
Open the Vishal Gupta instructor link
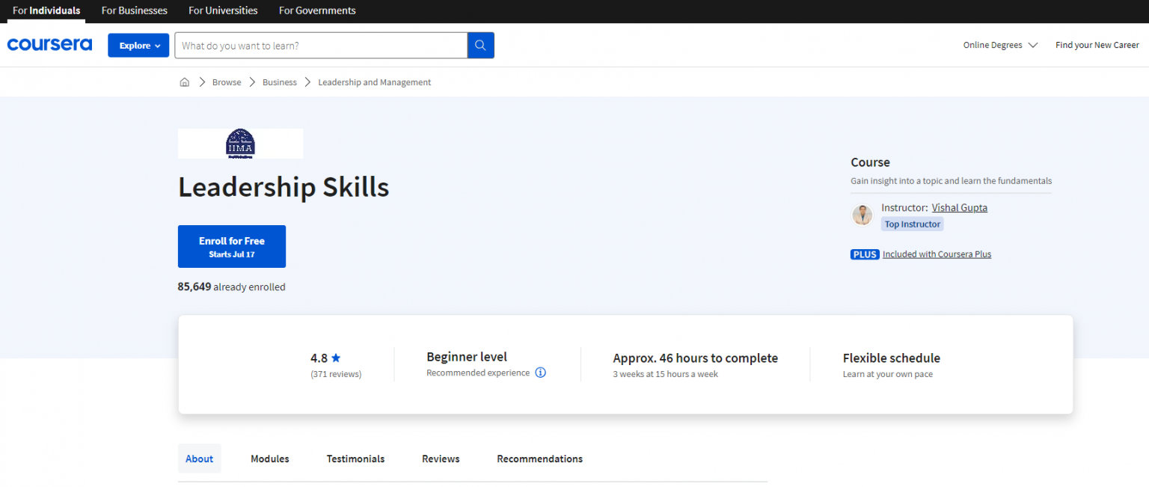coord(959,208)
